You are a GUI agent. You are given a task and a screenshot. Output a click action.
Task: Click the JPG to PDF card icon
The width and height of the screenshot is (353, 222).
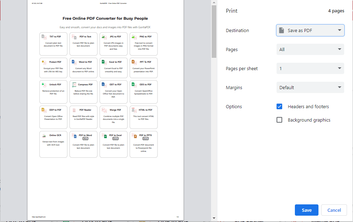tap(104, 37)
